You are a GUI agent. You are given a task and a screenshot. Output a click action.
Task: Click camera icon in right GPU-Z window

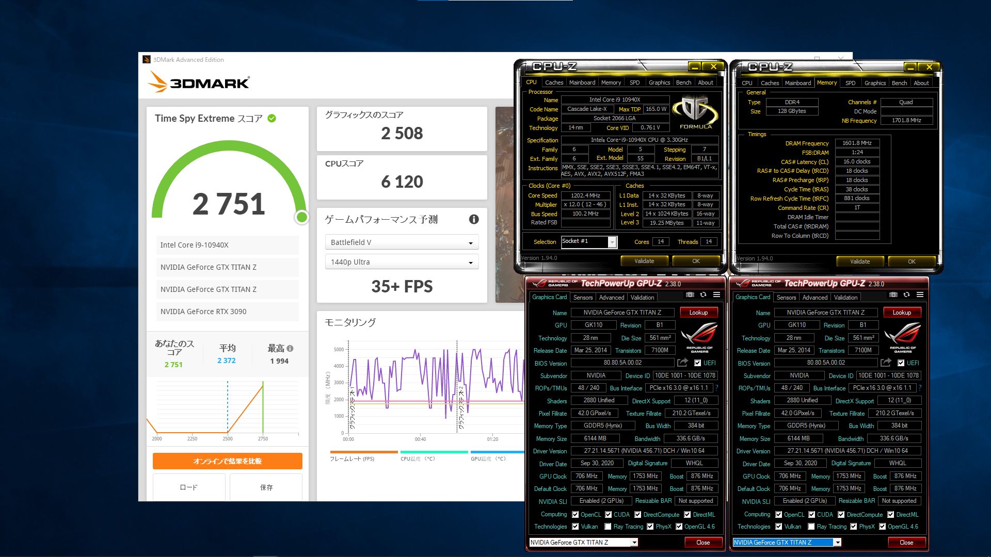pos(893,295)
